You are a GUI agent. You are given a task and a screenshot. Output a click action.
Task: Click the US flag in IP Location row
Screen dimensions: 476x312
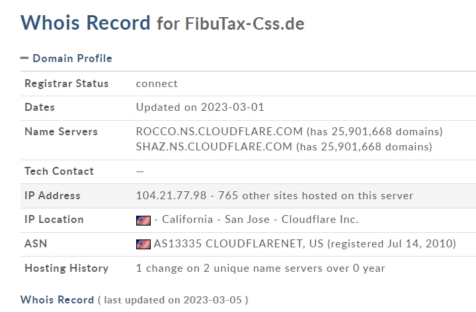143,220
